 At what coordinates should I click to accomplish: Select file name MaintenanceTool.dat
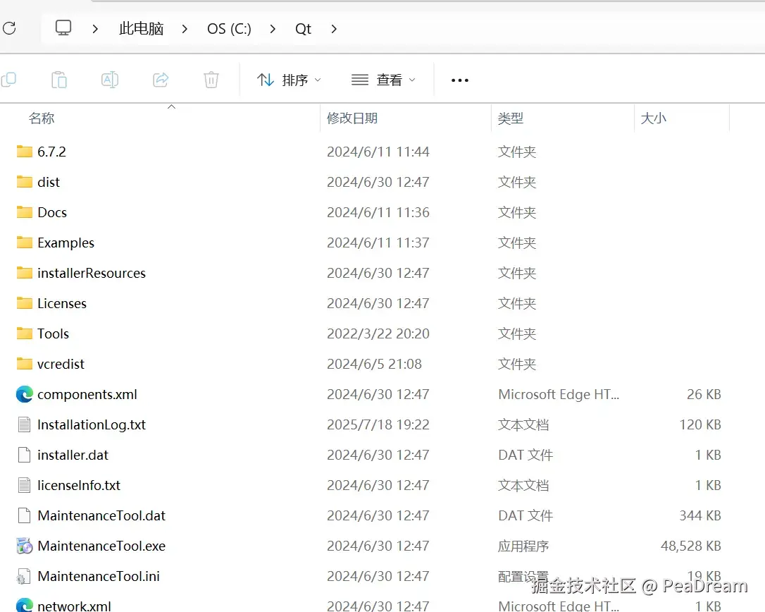(x=101, y=515)
